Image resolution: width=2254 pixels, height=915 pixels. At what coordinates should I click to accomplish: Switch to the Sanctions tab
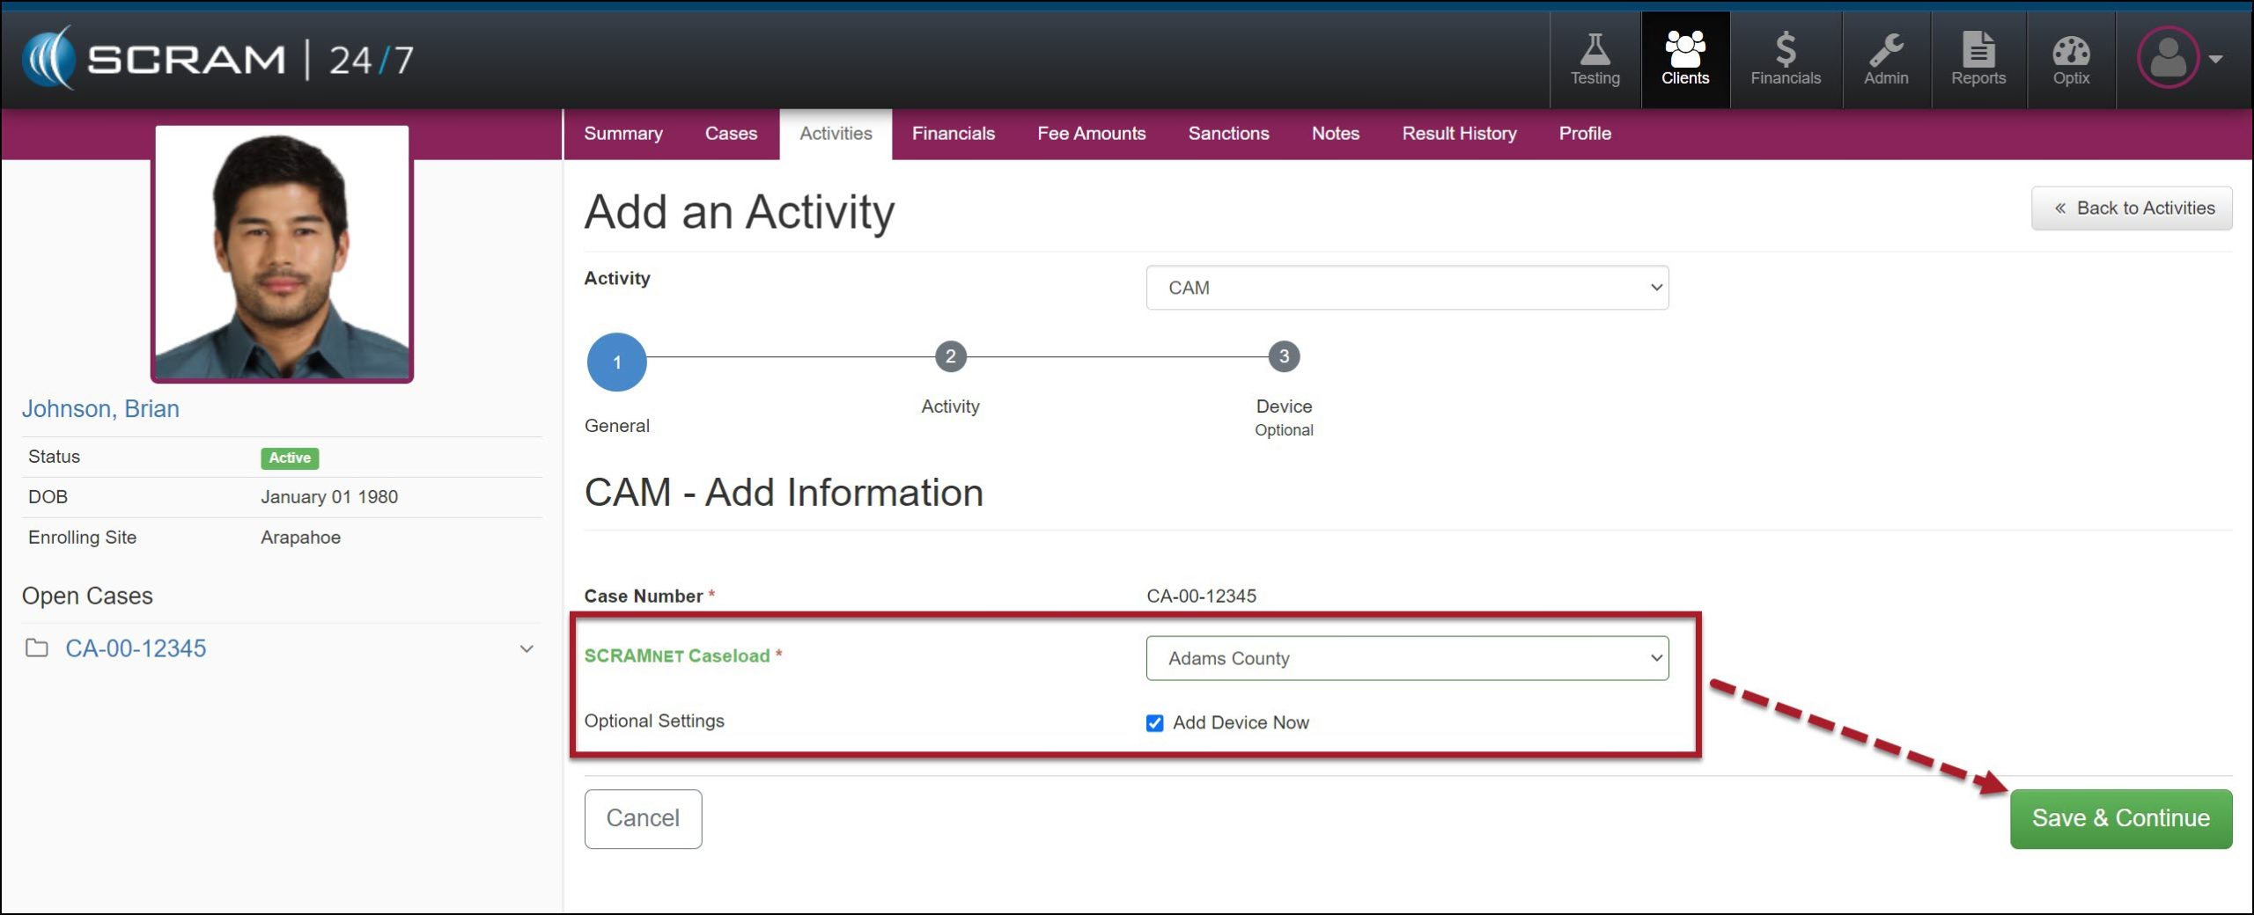pos(1228,134)
